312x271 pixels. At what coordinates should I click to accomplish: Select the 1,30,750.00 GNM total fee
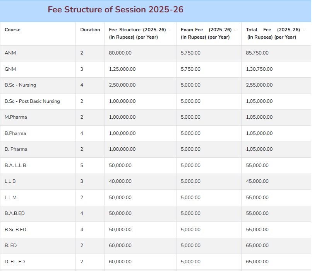pos(259,69)
